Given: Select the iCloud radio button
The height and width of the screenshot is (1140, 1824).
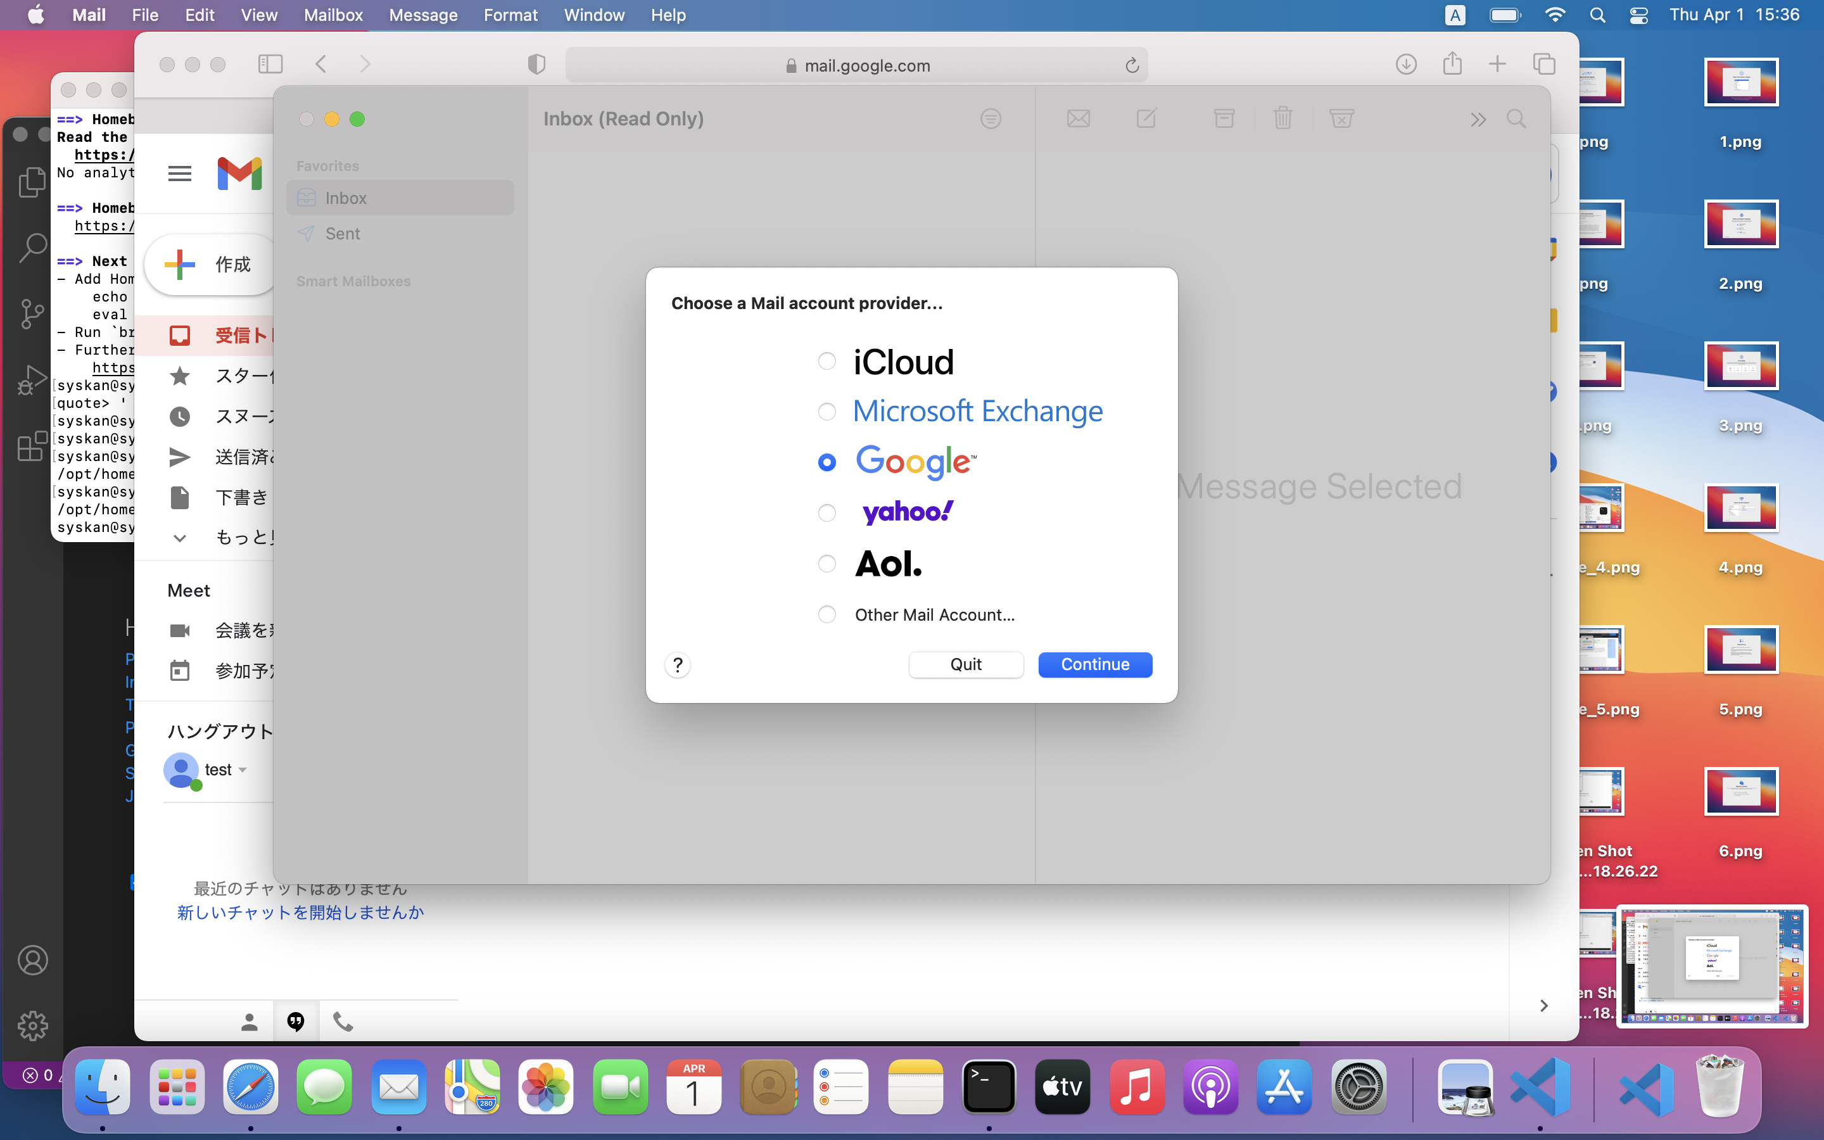Looking at the screenshot, I should tap(827, 361).
